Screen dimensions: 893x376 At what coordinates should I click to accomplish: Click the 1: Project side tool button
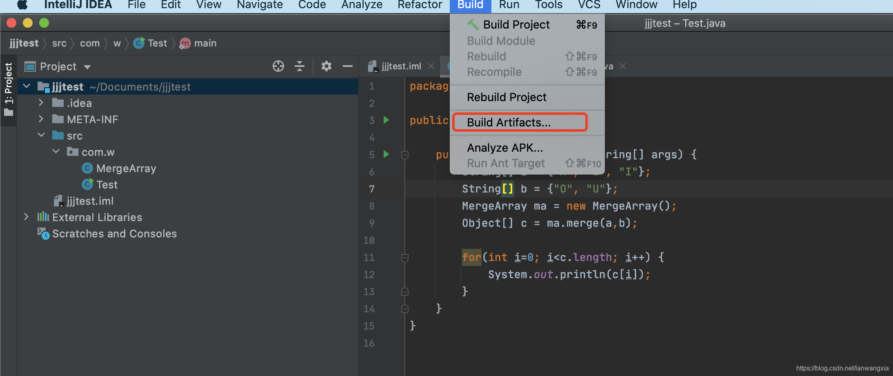[9, 90]
